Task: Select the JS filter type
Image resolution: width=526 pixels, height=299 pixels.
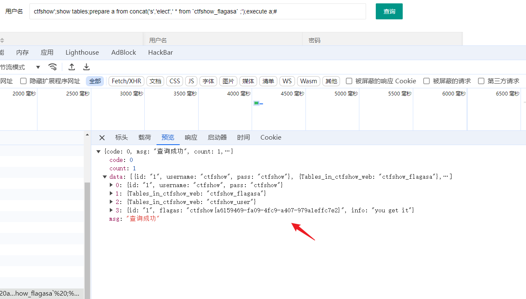Action: (x=191, y=81)
